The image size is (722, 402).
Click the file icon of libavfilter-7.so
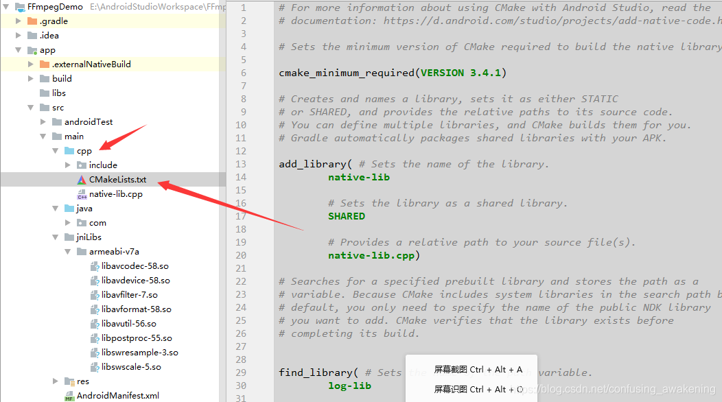point(95,295)
